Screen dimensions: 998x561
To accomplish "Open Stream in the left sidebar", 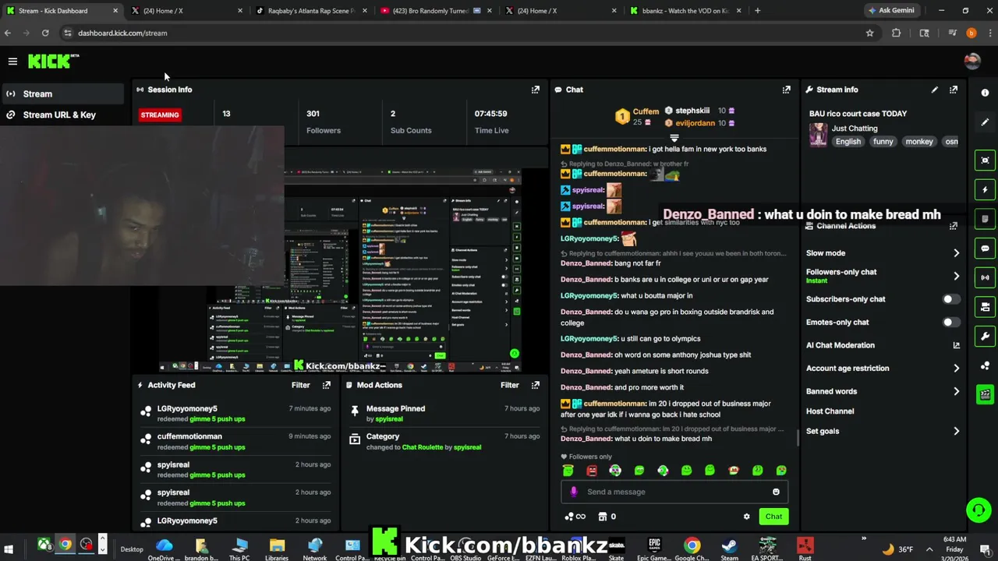I will (62, 93).
